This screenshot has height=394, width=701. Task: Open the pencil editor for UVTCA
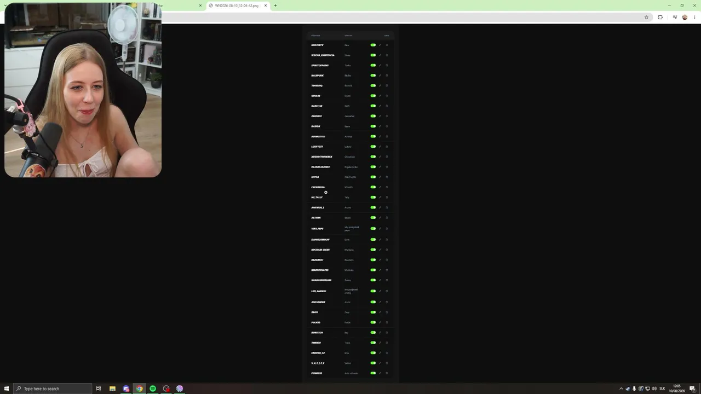380,177
